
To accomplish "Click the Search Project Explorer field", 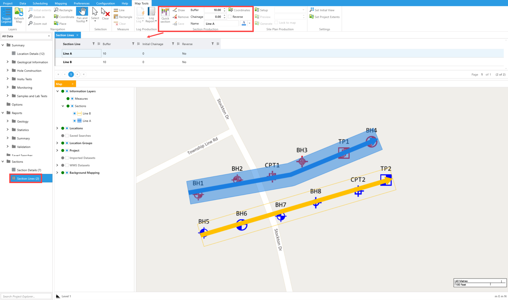I will click(26, 296).
